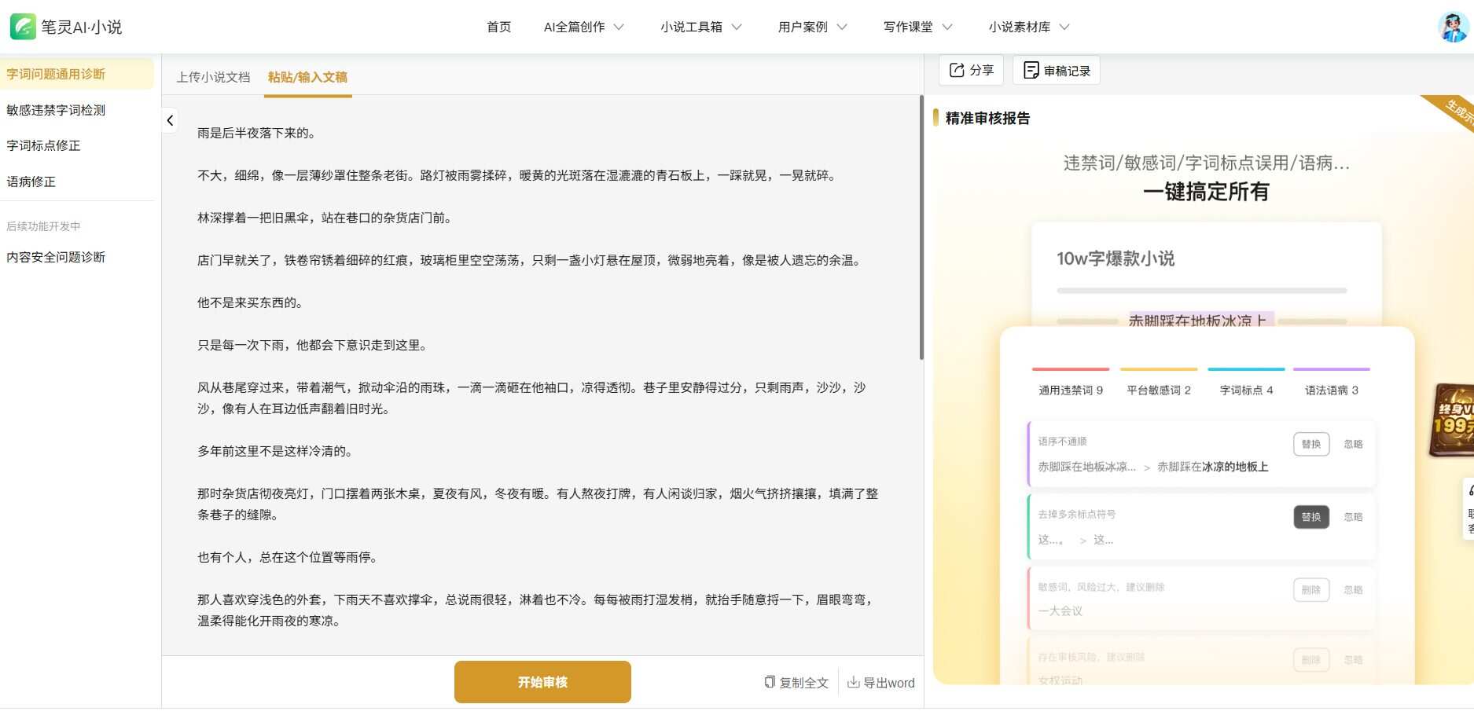This screenshot has height=715, width=1474.
Task: Click the copy icon beside 复制全文
Action: click(x=770, y=682)
